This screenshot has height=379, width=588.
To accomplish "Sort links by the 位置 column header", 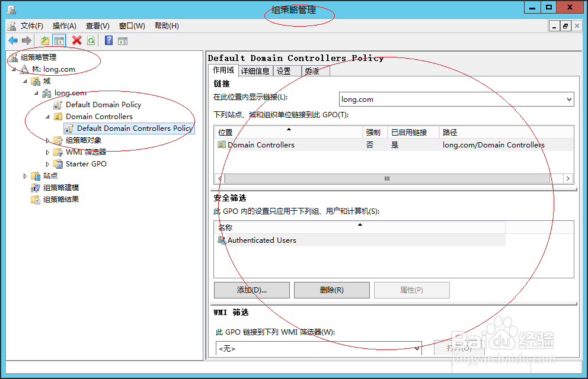I will click(288, 132).
